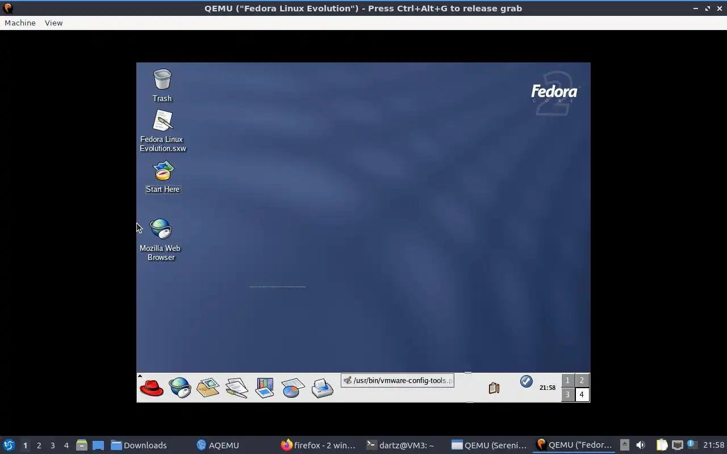The height and width of the screenshot is (454, 727).
Task: Switch to QEMU Serenity taskbar window
Action: click(x=489, y=445)
